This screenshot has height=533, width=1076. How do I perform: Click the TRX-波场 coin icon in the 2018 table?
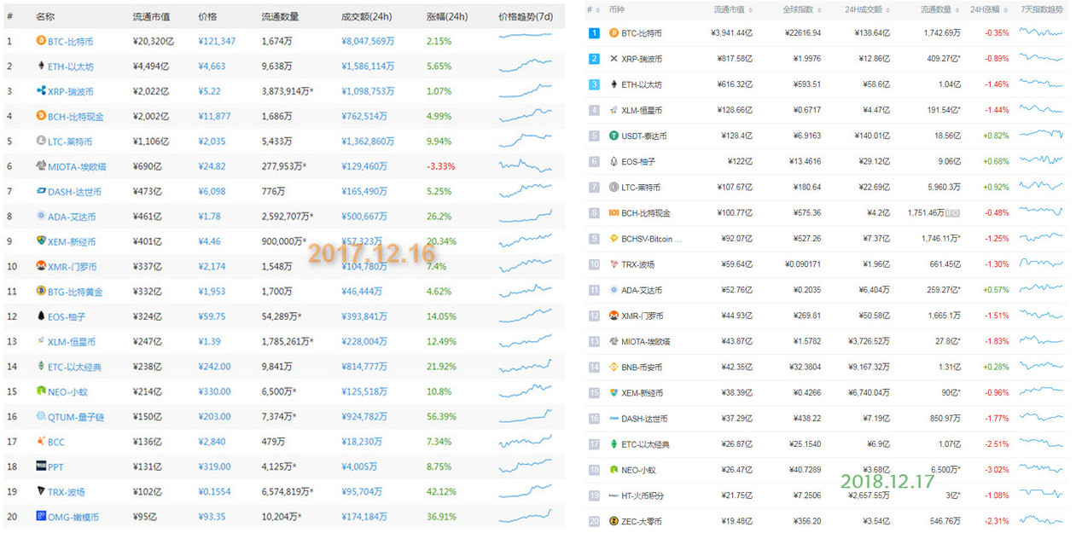click(614, 264)
